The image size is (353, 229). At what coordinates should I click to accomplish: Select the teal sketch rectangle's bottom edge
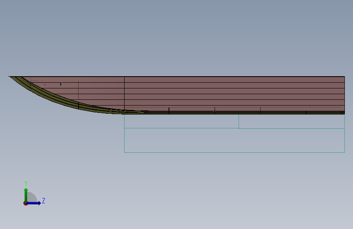click(x=235, y=152)
